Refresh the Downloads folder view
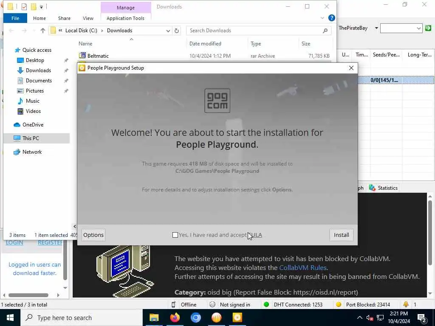435x326 pixels. (177, 31)
